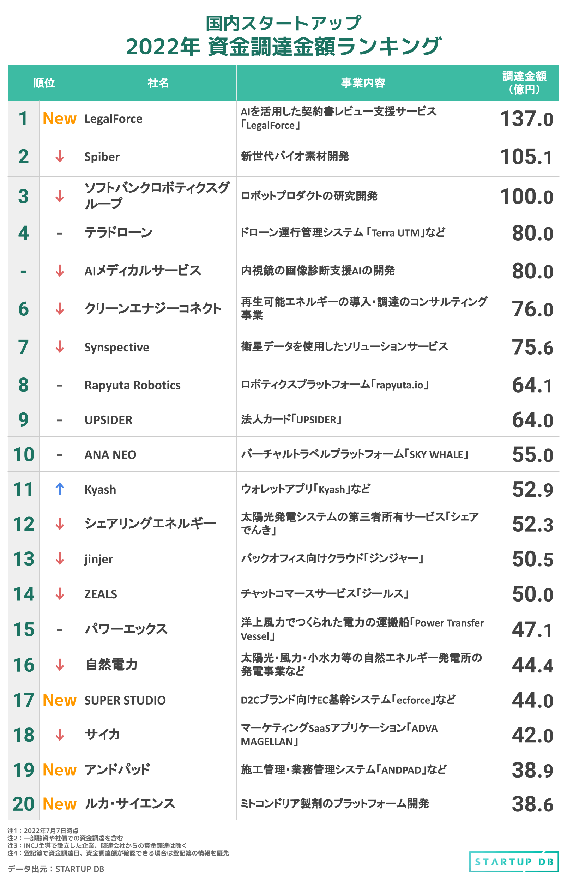Click the STARTUP DB logo
Viewport: 567px width, 882px height.
click(514, 862)
